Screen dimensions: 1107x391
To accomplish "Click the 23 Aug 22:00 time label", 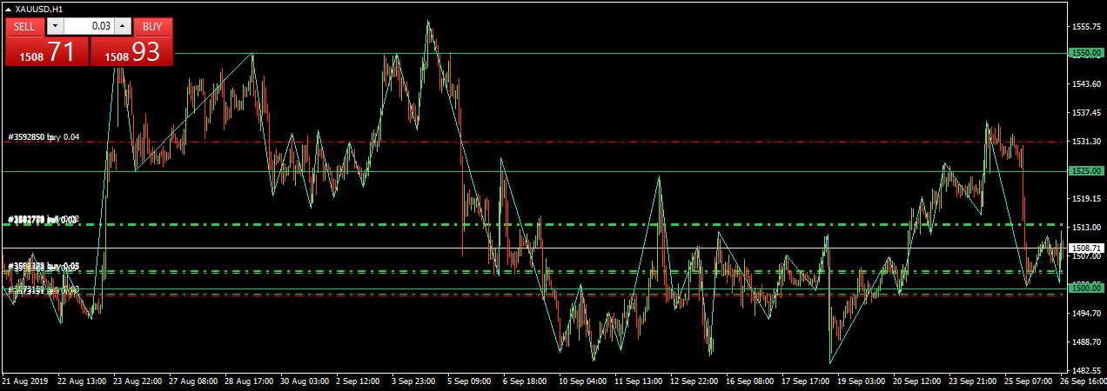I will tap(138, 381).
